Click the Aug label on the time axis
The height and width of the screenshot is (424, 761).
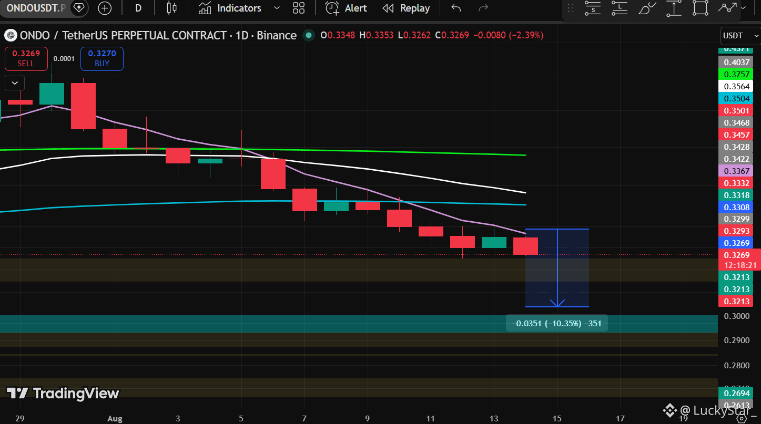[x=114, y=418]
